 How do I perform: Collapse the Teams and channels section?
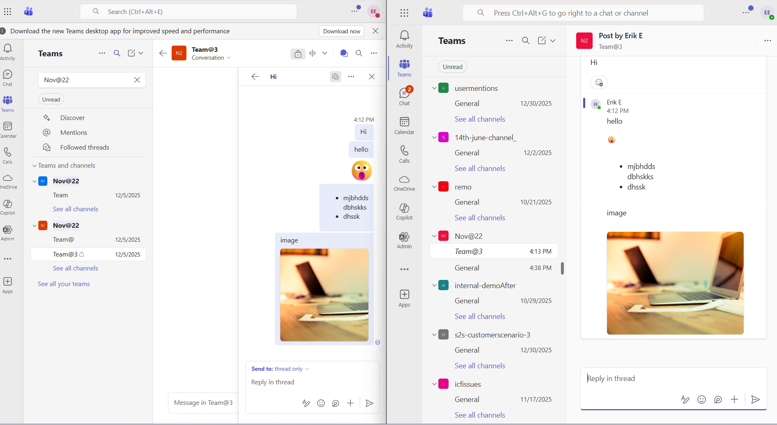[x=34, y=165]
